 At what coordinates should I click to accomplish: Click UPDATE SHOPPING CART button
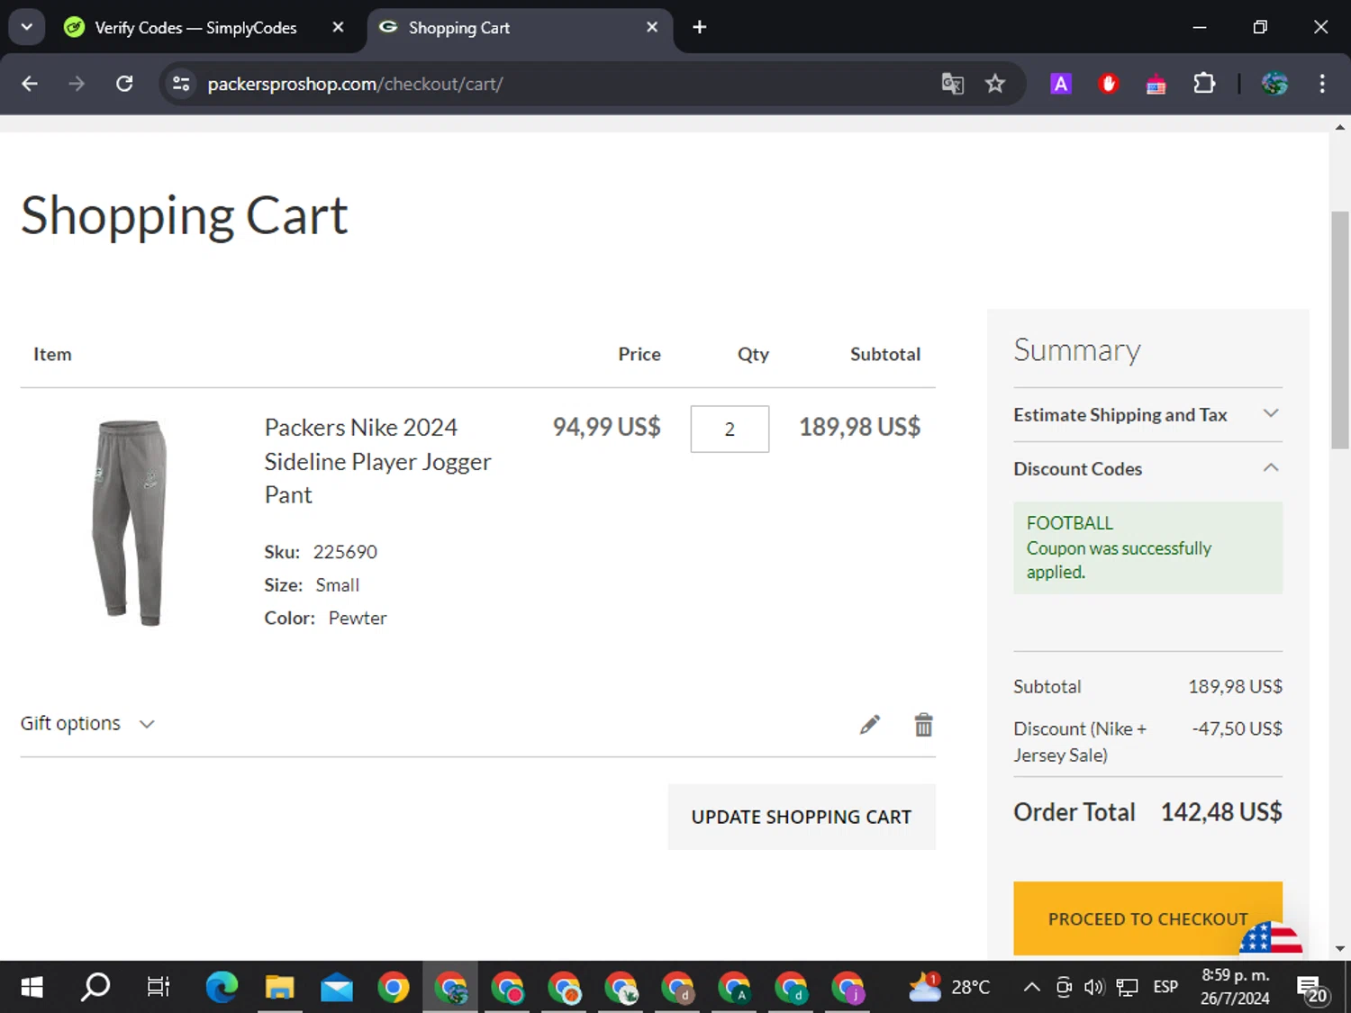coord(802,817)
